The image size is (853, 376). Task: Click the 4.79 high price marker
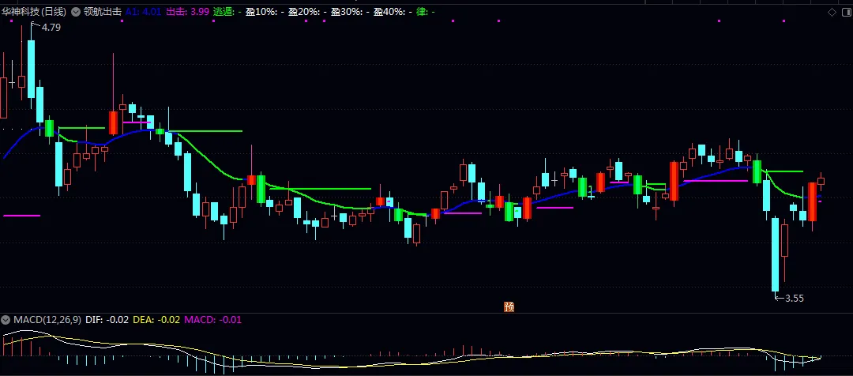tap(51, 27)
